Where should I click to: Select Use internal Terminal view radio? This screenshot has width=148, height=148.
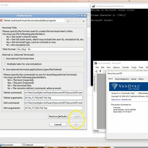point(4,59)
